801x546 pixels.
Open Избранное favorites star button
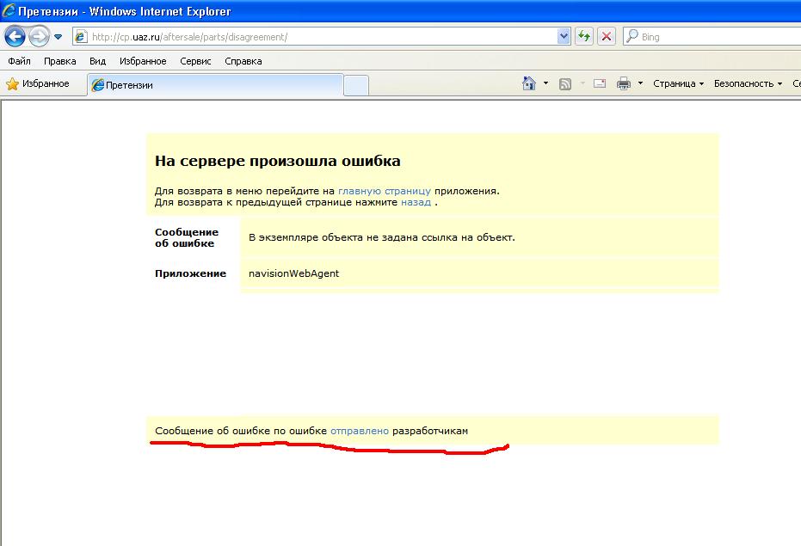[38, 83]
